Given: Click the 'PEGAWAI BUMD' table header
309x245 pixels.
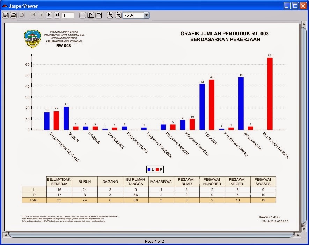Looking at the screenshot, I should (x=186, y=181).
